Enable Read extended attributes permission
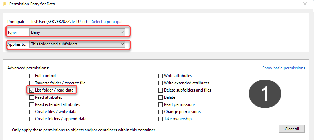The image size is (314, 140). (32, 104)
